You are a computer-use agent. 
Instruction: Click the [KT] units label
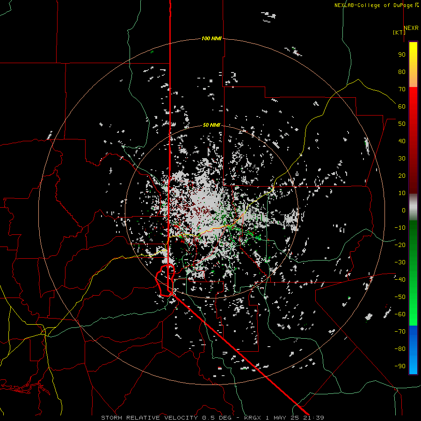point(399,32)
